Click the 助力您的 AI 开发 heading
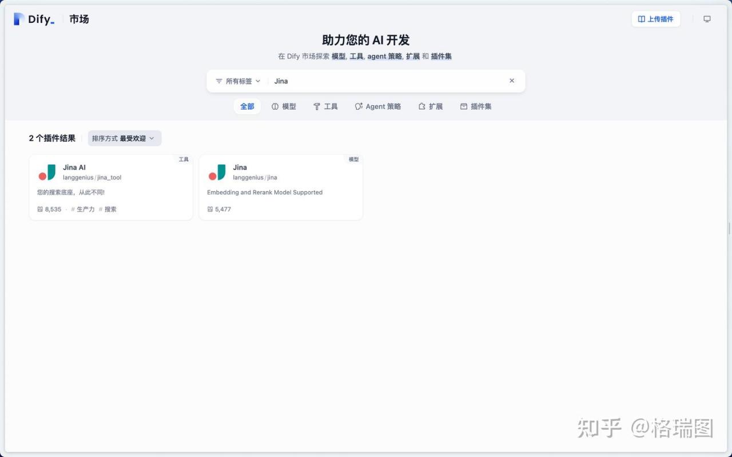The width and height of the screenshot is (732, 457). coord(366,40)
